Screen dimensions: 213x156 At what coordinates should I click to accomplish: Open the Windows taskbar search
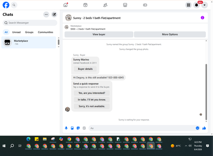[12, 146]
